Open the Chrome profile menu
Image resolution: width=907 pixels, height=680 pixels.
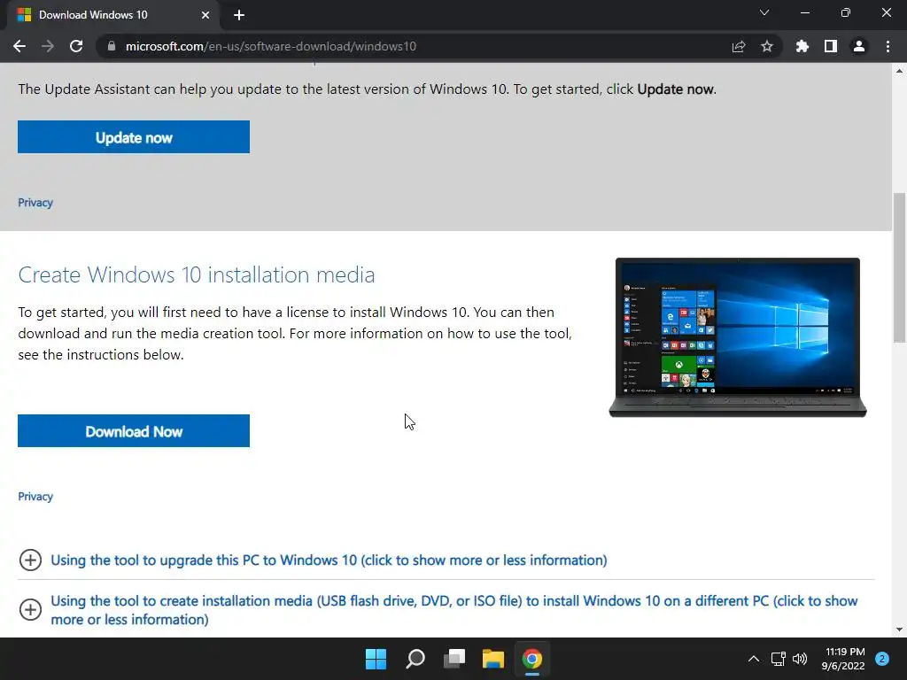coord(859,46)
